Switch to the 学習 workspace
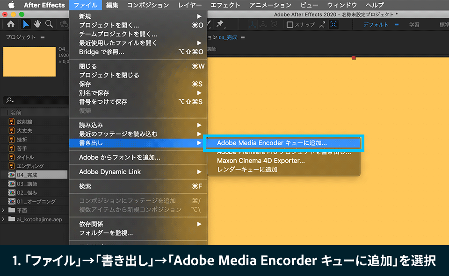This screenshot has width=449, height=276. pos(414,25)
